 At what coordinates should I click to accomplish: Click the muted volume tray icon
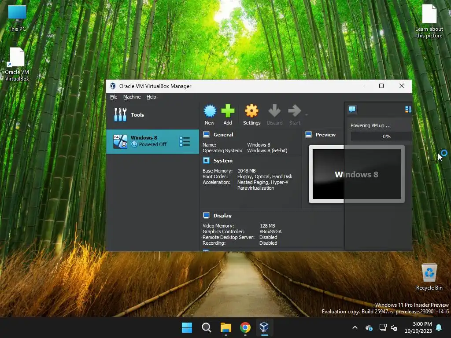click(x=394, y=327)
